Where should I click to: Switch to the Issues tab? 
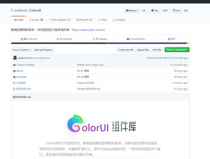tap(36, 20)
